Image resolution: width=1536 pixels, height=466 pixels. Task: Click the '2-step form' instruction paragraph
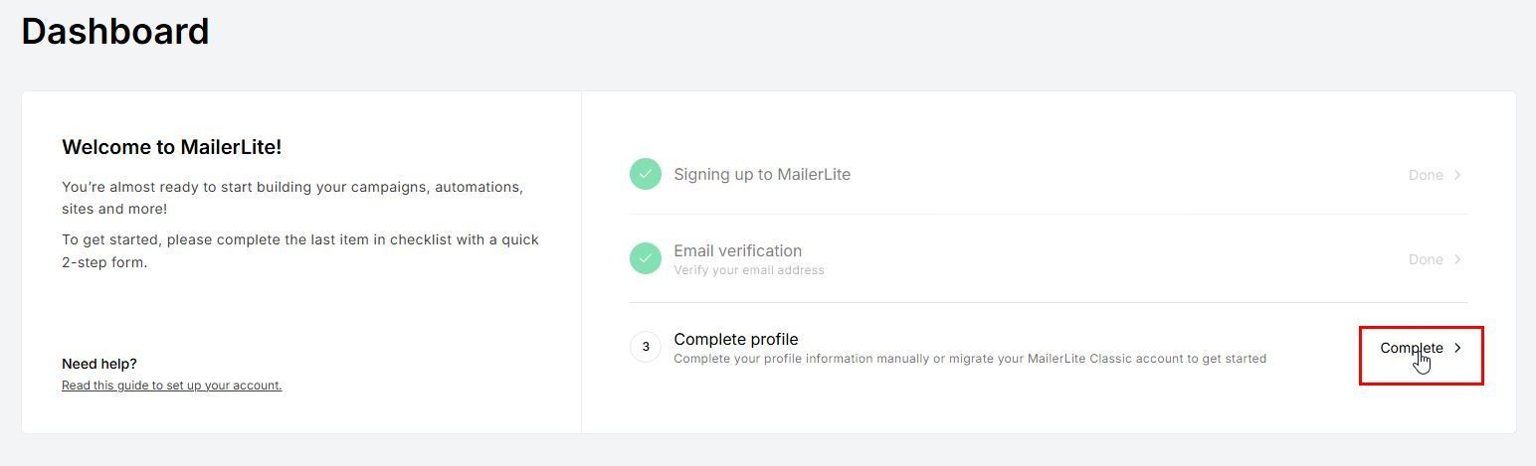click(x=299, y=250)
